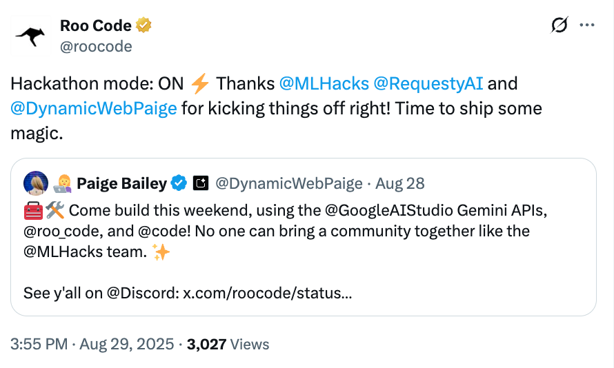Click the black affiliate badge after Paige Bailey
614x368 pixels.
coord(201,183)
